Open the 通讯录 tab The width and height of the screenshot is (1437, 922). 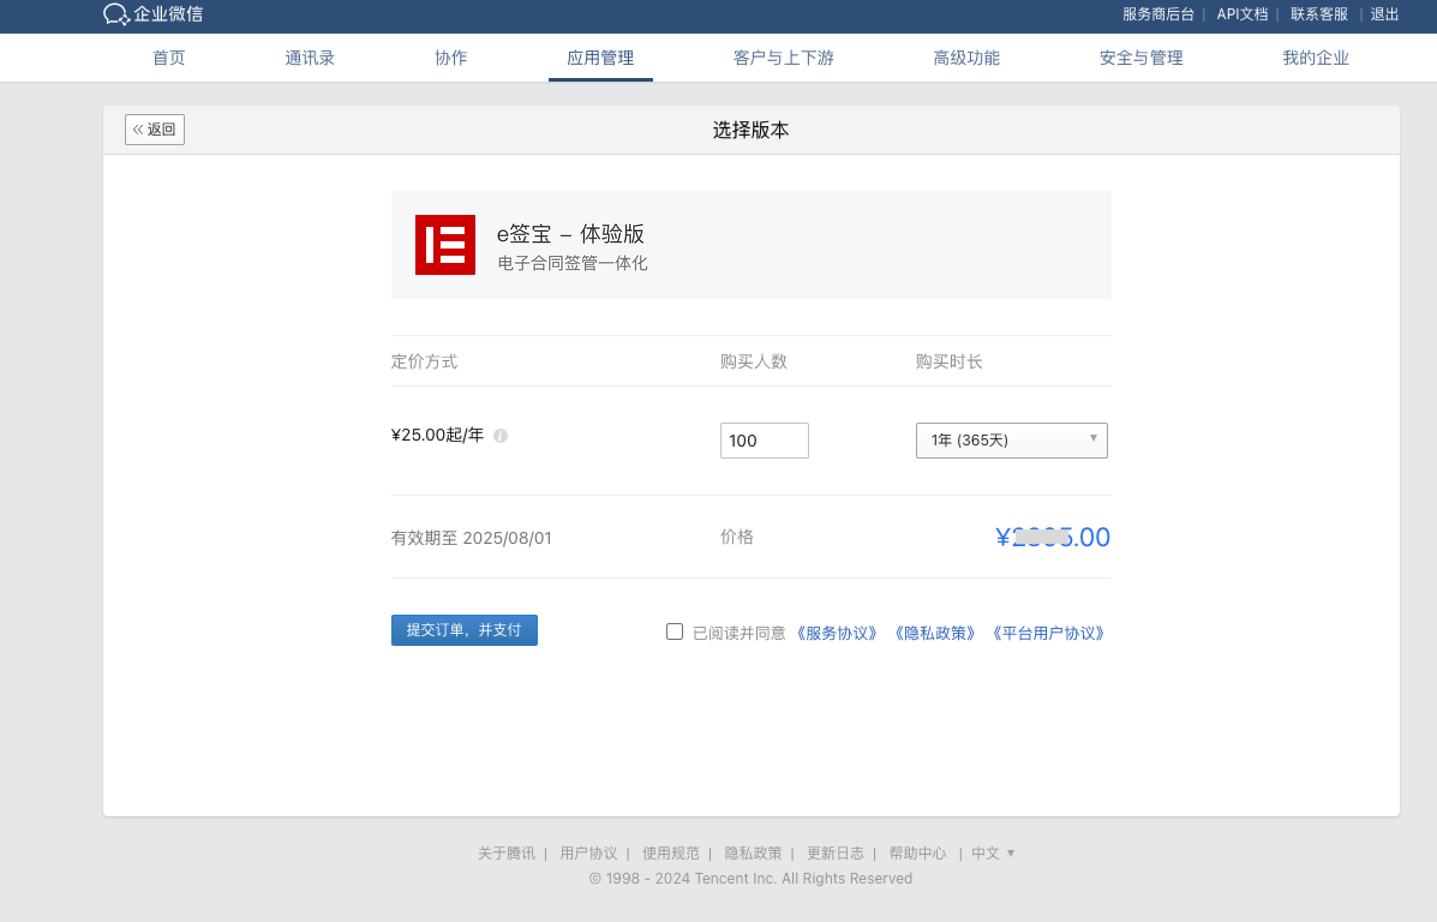(310, 58)
